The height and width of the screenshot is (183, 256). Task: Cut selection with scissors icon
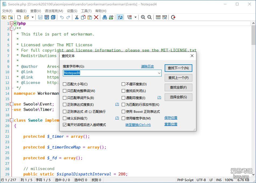77,17
